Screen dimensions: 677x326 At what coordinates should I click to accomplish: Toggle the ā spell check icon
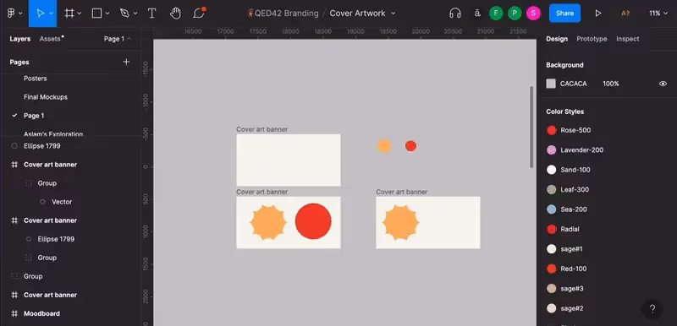477,14
